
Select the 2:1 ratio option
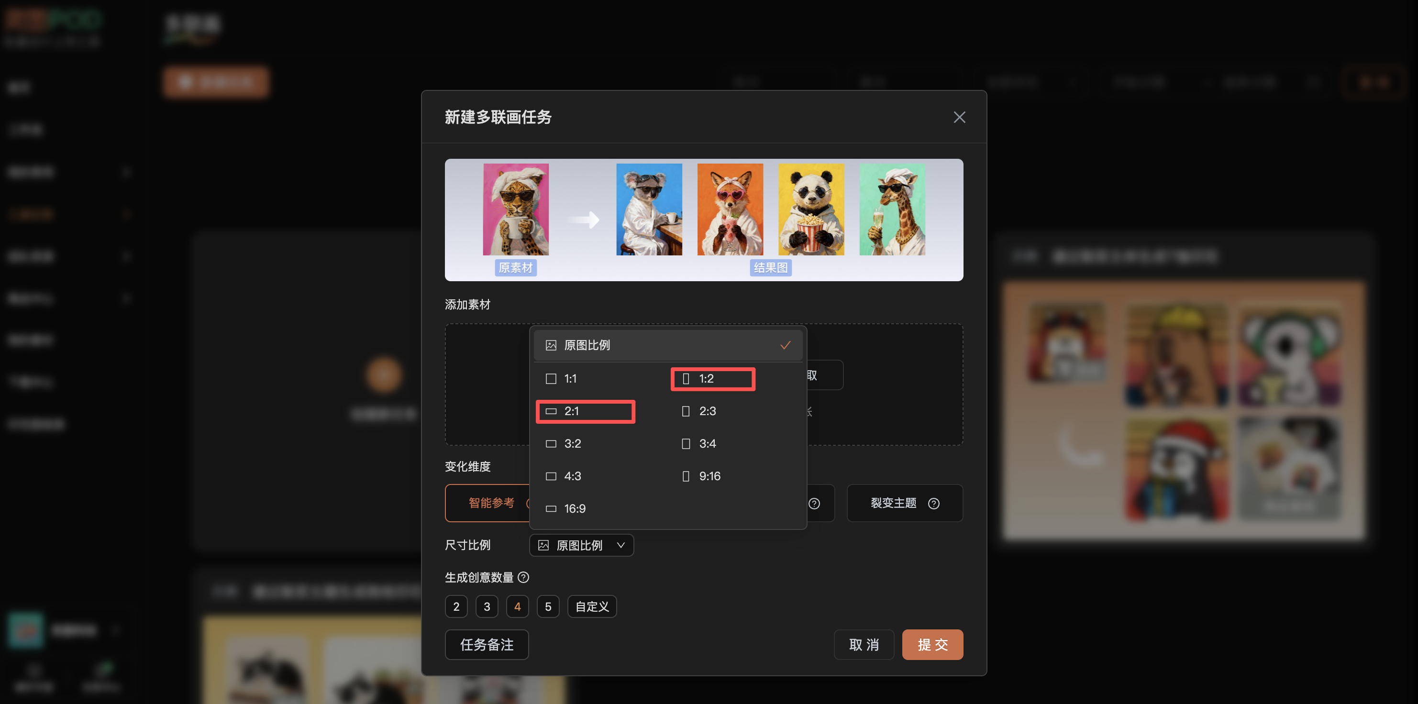(x=586, y=411)
